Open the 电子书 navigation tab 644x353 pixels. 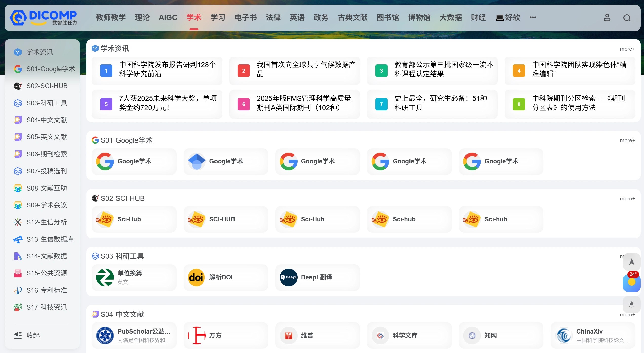pos(245,17)
